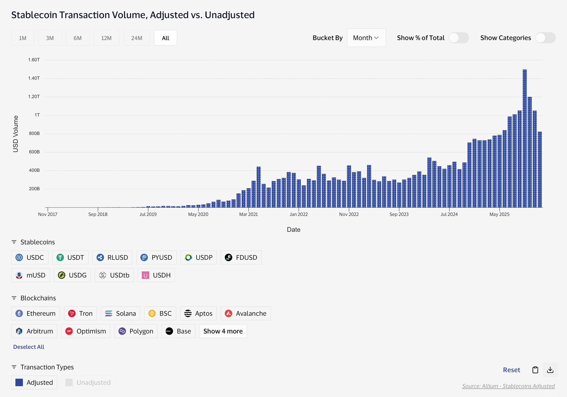Click the Tron blockchain logo icon

(x=72, y=313)
